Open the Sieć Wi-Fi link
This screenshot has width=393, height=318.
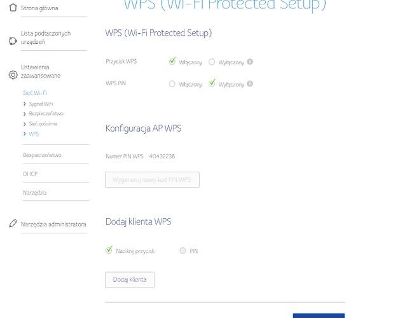[35, 93]
